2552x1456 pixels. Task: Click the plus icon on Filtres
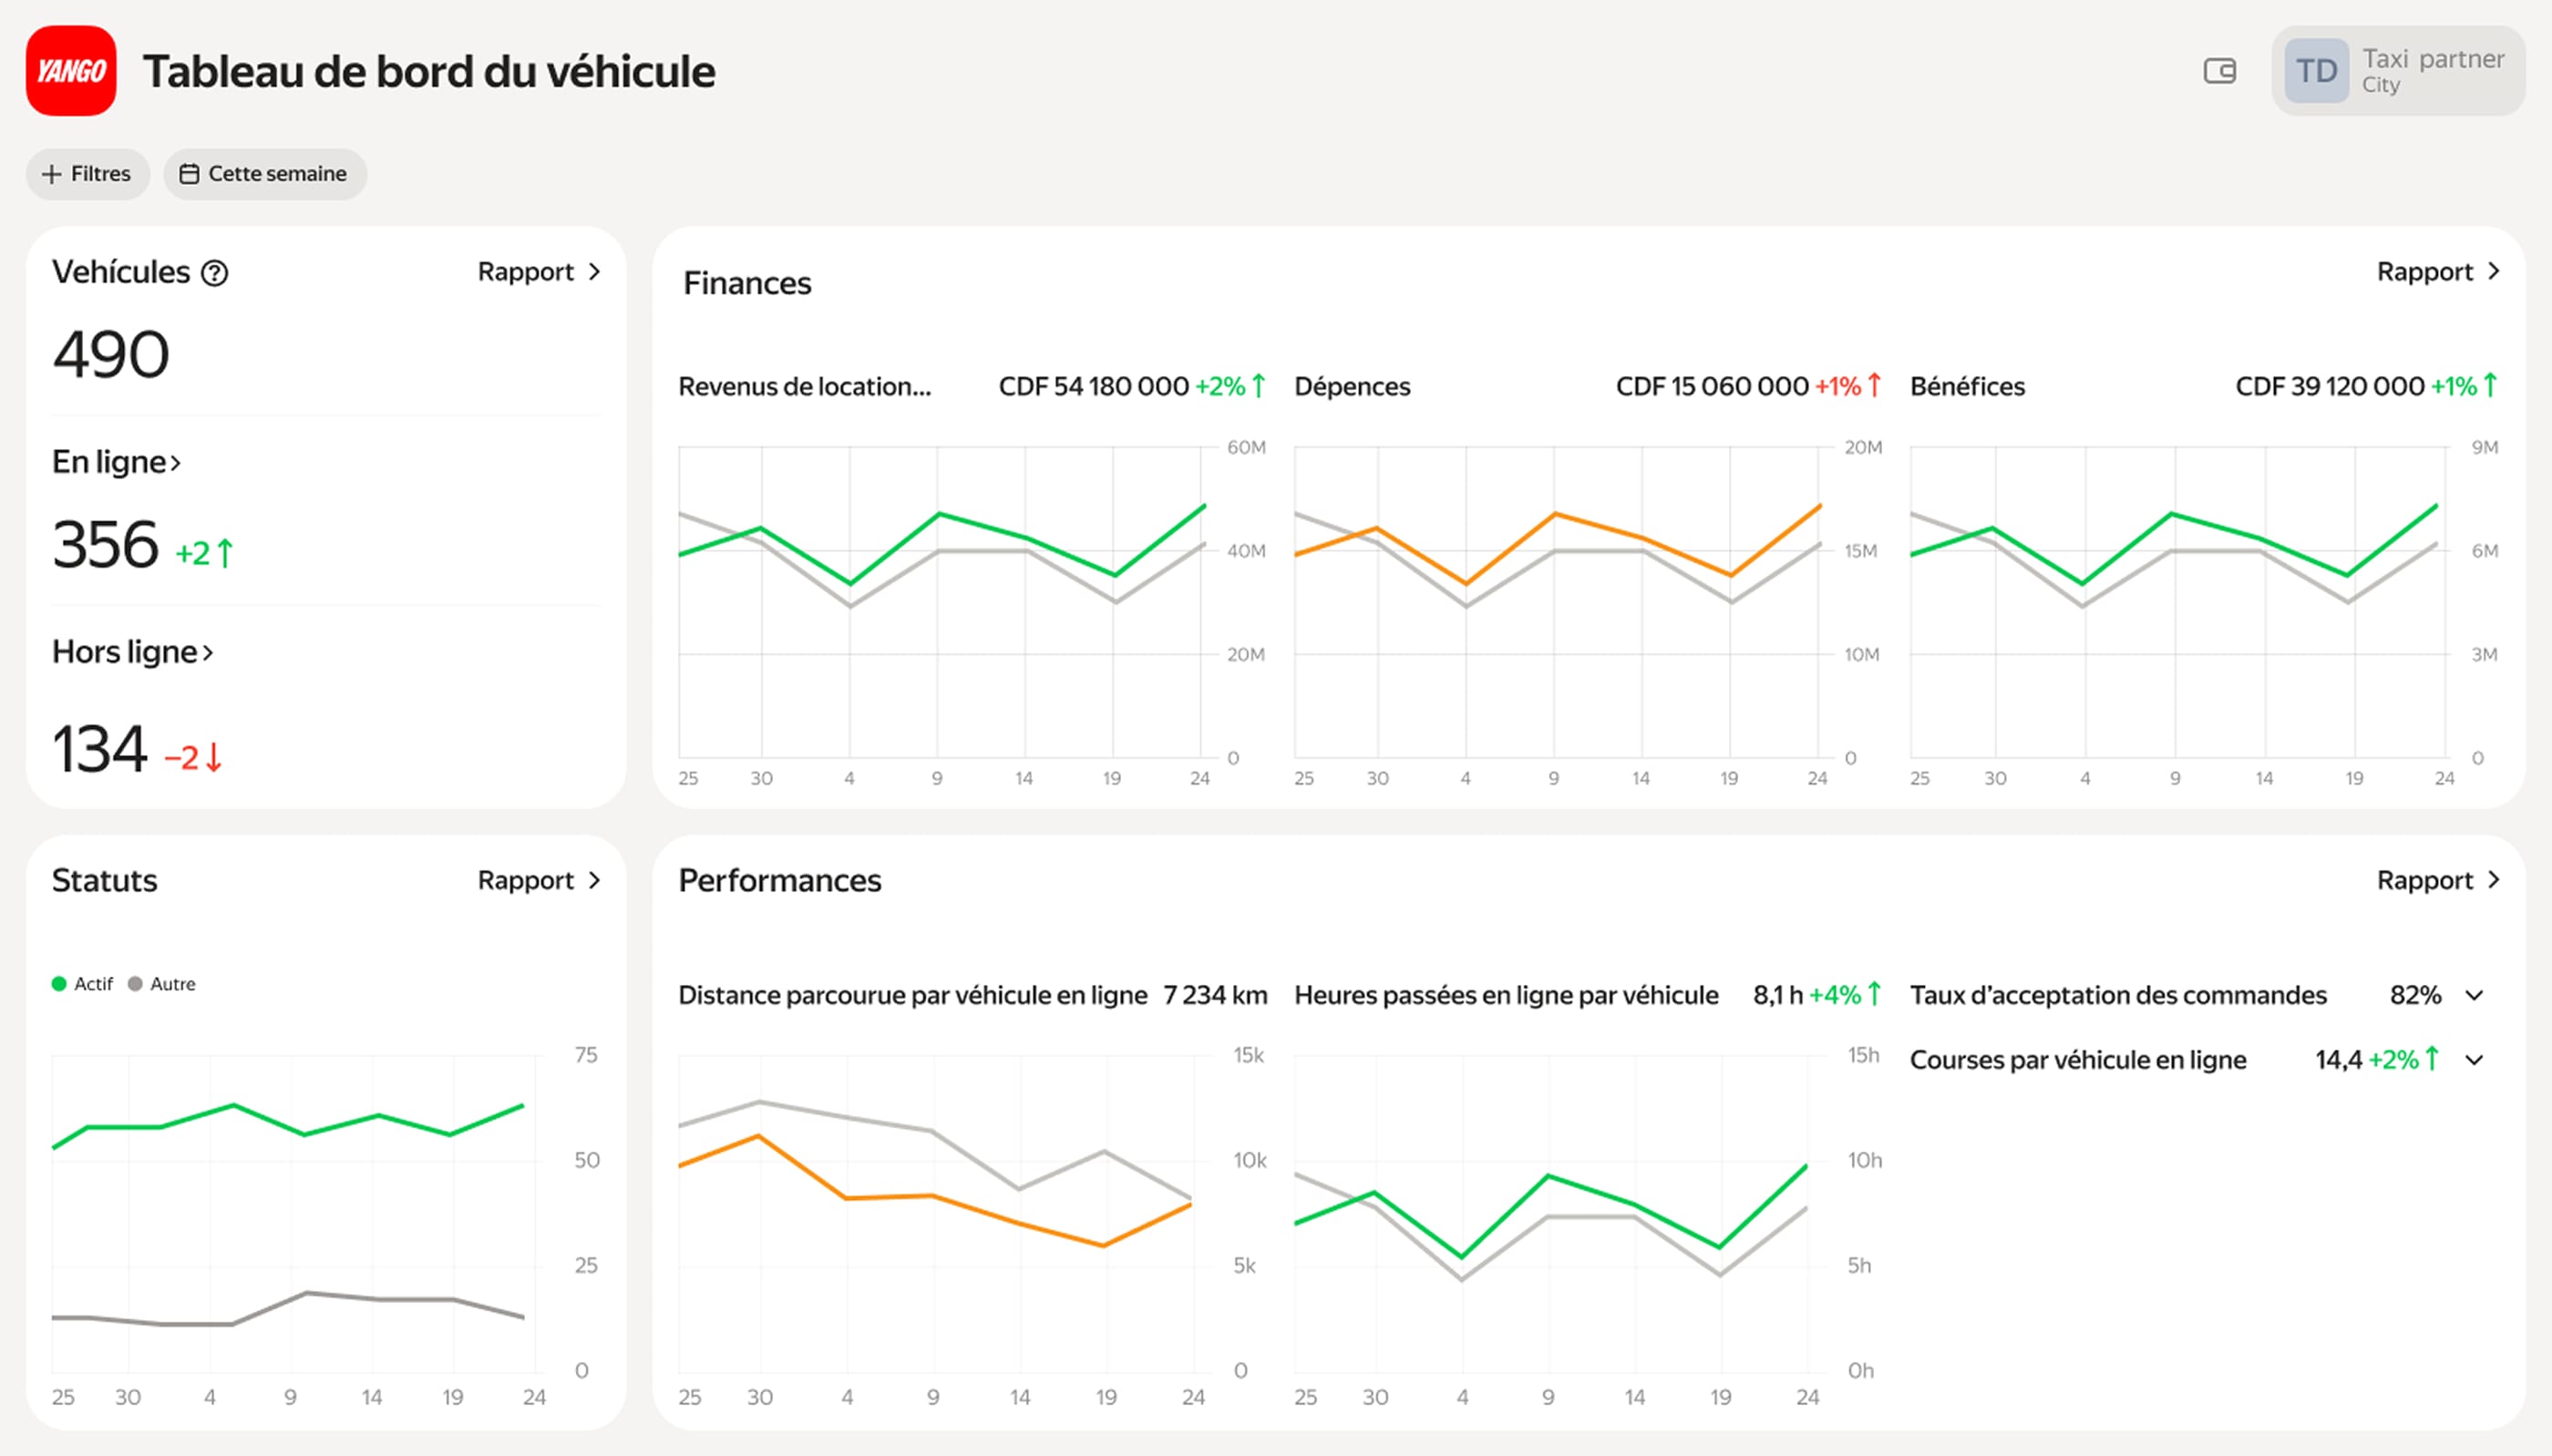(51, 173)
